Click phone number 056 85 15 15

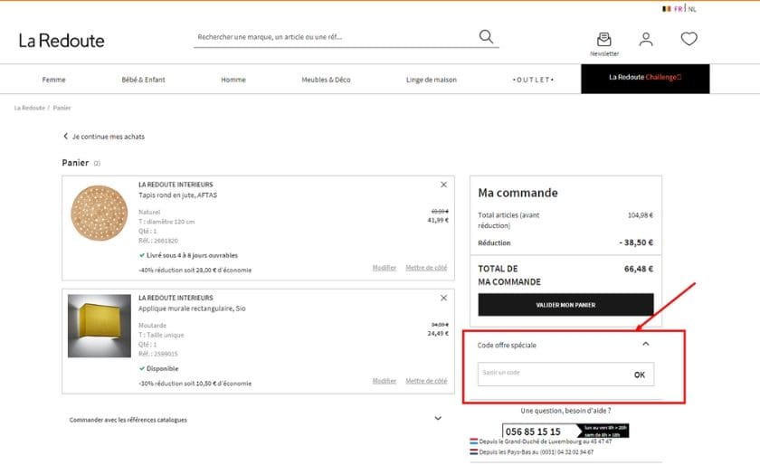coord(533,432)
